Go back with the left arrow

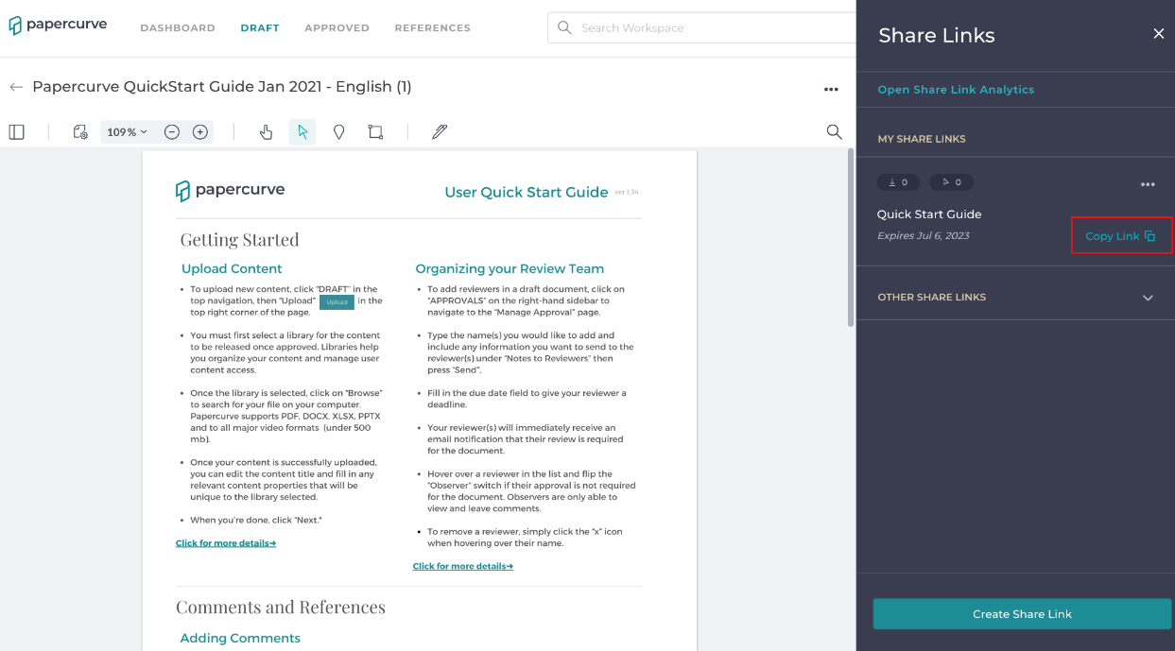coord(16,87)
